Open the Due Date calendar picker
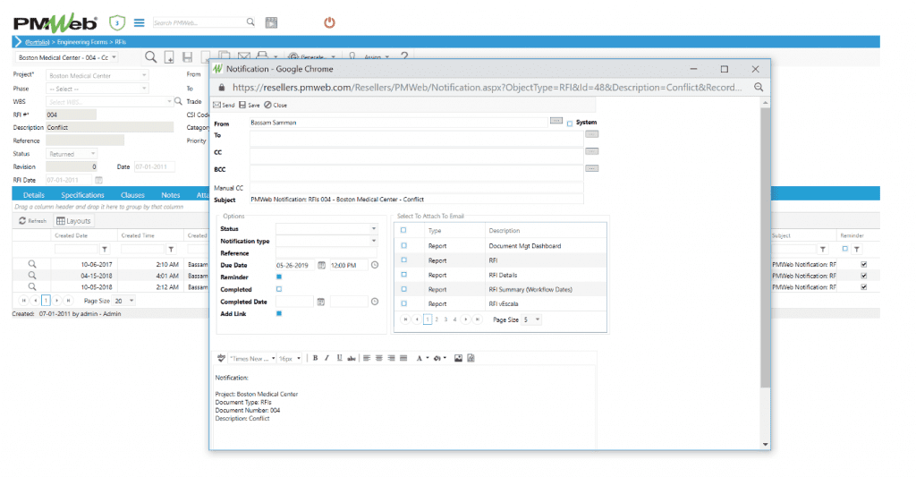This screenshot has height=477, width=916. pyautogui.click(x=321, y=266)
